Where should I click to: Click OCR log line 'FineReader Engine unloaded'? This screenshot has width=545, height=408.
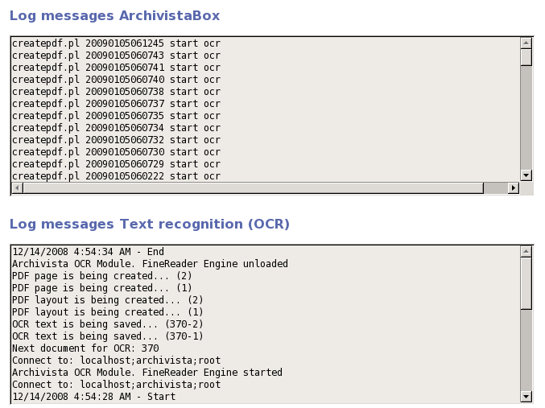150,264
